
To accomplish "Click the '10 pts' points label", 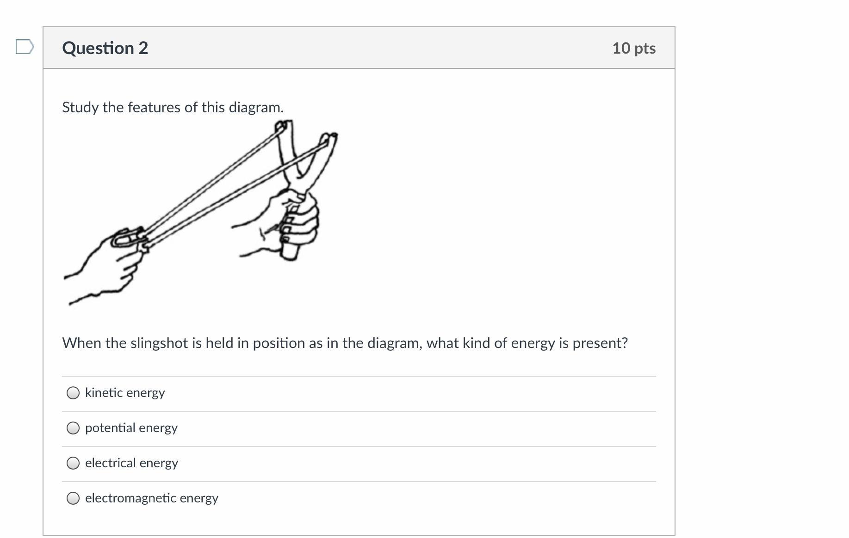I will point(633,48).
